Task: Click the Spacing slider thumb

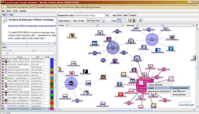Action: tap(163, 25)
